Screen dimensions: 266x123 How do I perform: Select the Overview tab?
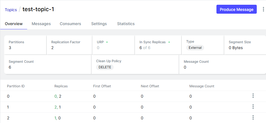[14, 24]
